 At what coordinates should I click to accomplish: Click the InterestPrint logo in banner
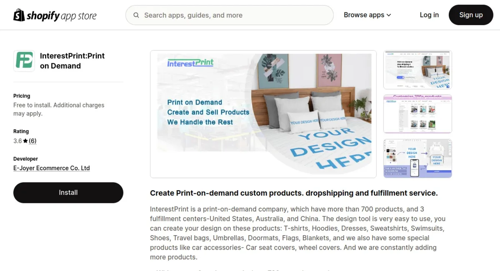[x=190, y=63]
